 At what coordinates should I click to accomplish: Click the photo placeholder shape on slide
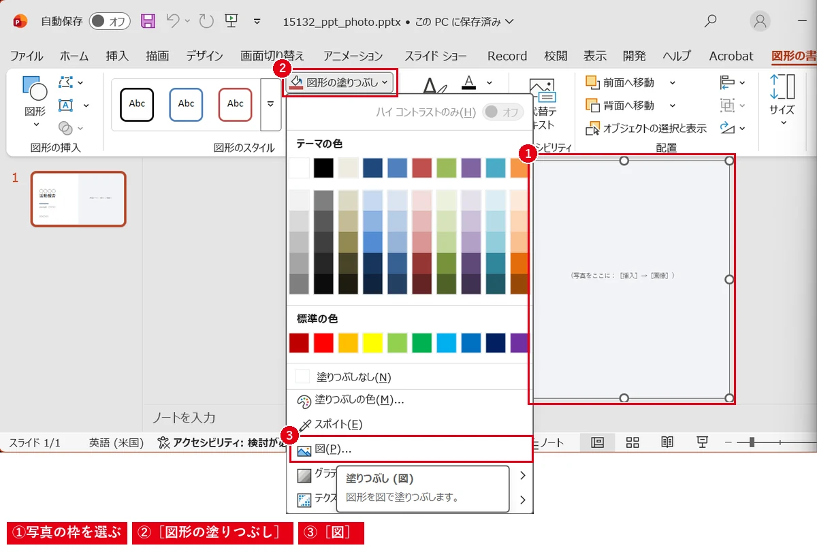(x=631, y=279)
